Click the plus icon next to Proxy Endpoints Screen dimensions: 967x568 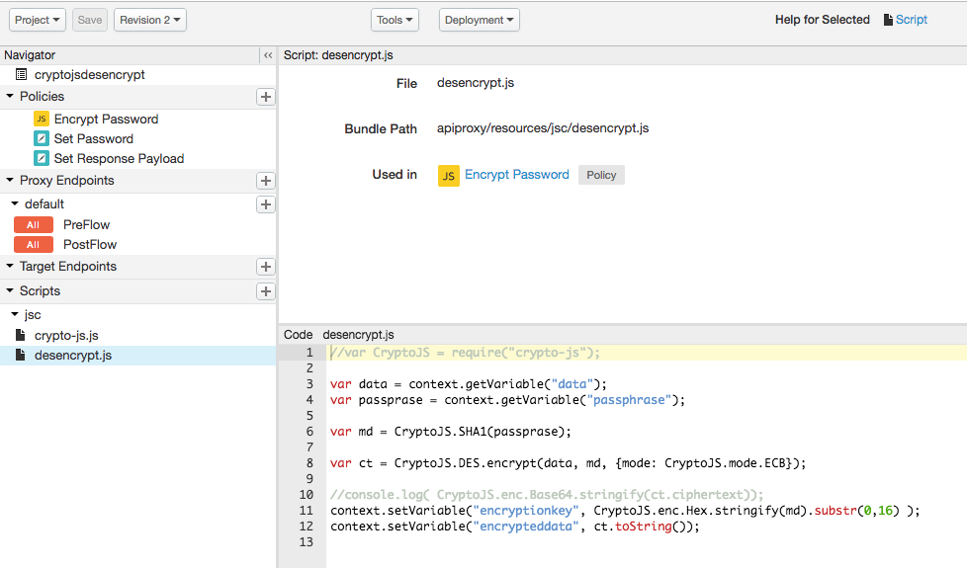265,181
